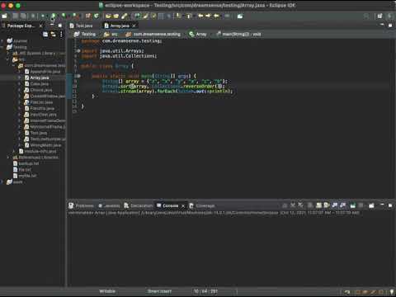Select backup.txt in Package Explorer

(29, 163)
